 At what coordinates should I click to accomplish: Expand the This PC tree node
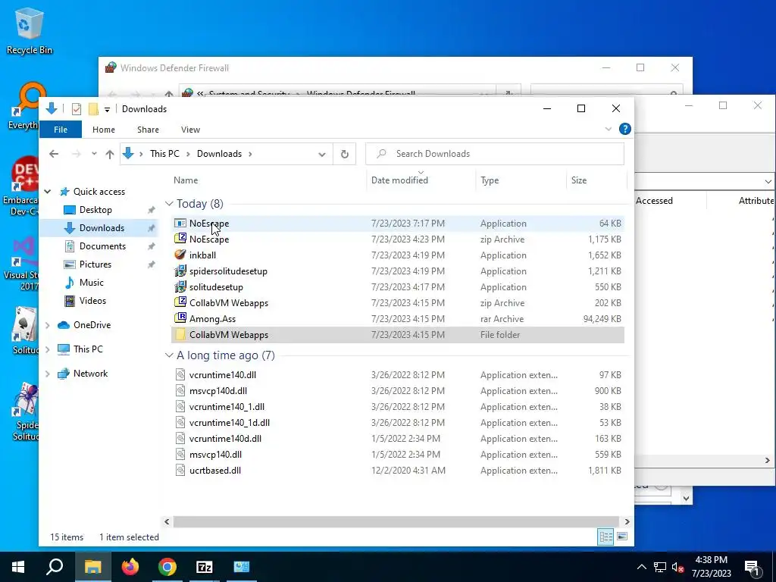48,349
